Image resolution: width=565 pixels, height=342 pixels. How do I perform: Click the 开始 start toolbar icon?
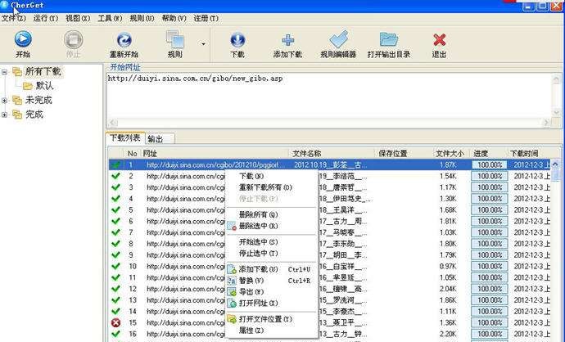coord(23,39)
